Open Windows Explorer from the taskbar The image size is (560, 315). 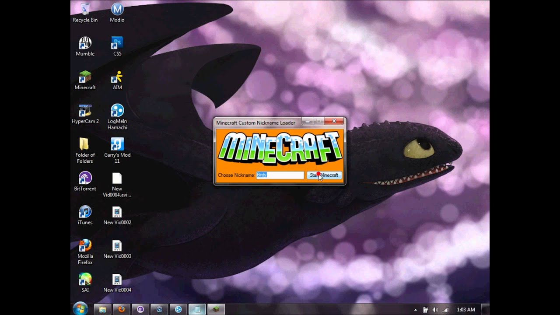[102, 309]
